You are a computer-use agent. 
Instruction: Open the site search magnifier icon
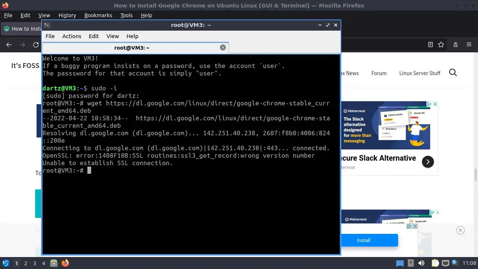(453, 72)
